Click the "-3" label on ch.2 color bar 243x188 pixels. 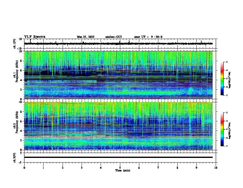226,113
